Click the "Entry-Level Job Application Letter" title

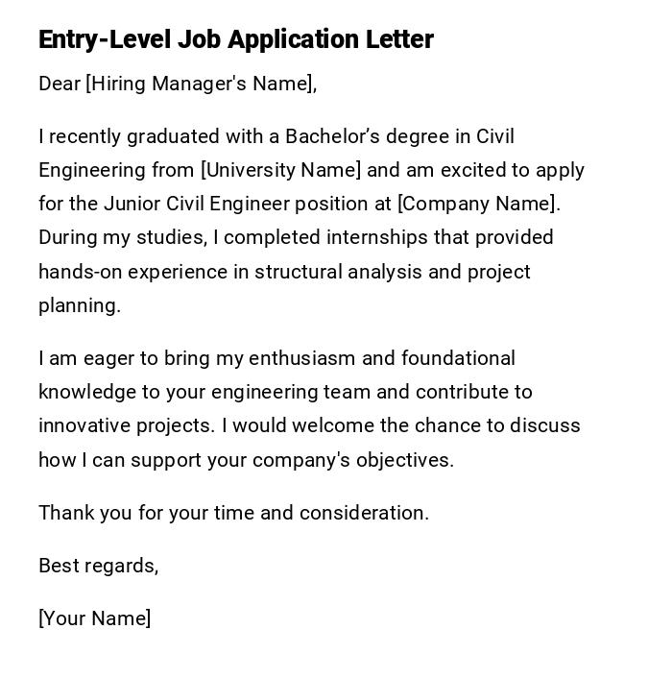(x=236, y=39)
